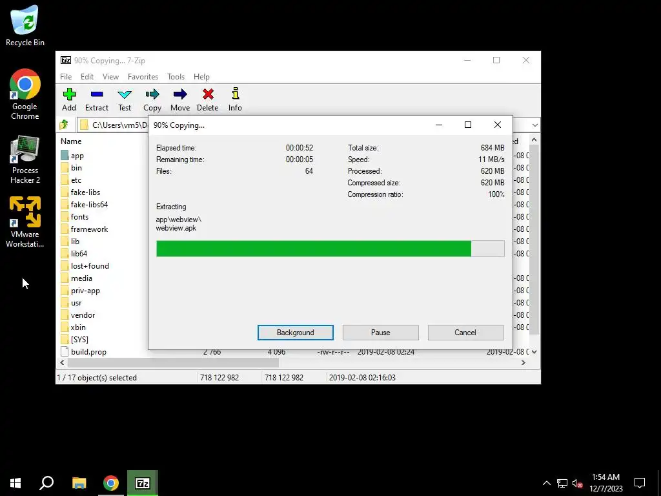Click the Delete toolbar icon
This screenshot has height=496, width=661.
coord(207,99)
